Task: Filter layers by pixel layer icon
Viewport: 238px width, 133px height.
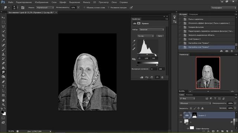Action: click(x=207, y=99)
